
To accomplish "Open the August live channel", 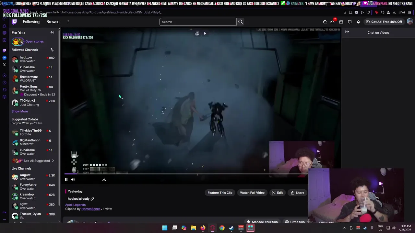I will pos(33,177).
